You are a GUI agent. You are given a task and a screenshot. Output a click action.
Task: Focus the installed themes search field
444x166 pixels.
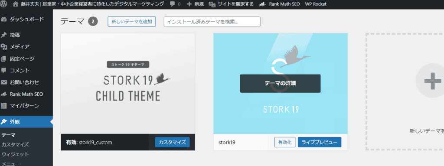coord(212,22)
